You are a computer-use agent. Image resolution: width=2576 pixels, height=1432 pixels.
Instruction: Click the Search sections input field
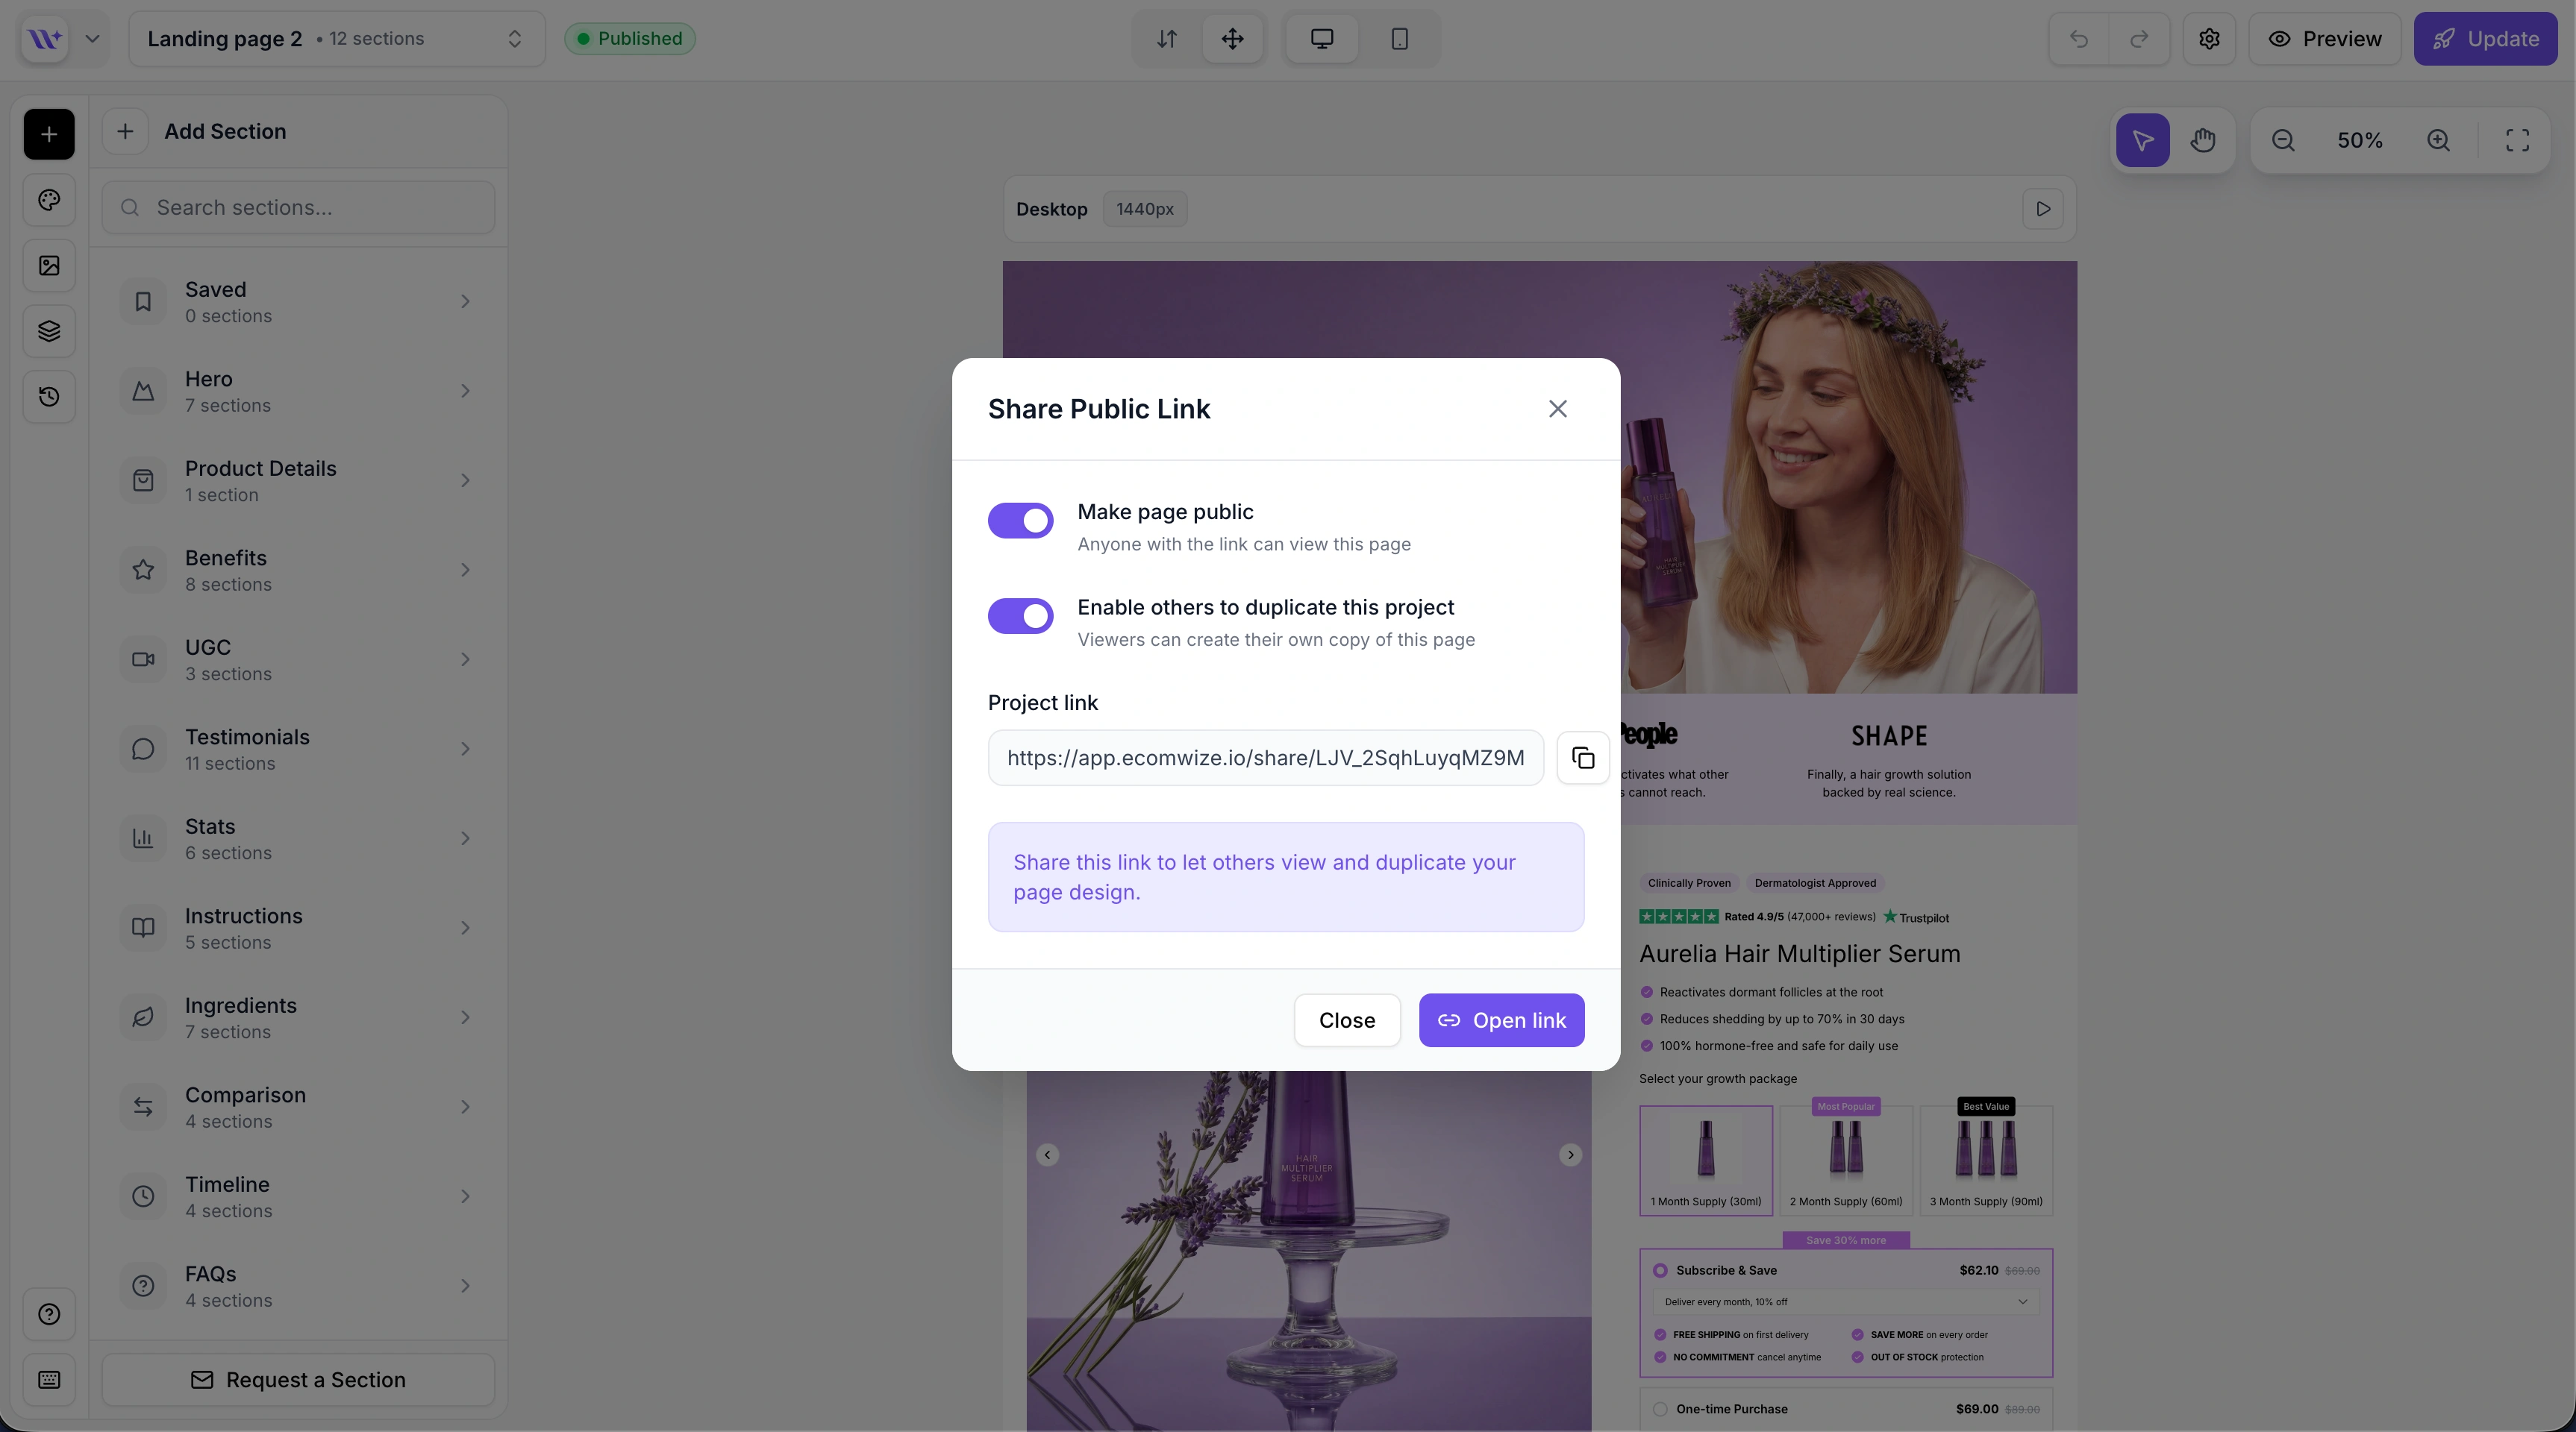[310, 208]
